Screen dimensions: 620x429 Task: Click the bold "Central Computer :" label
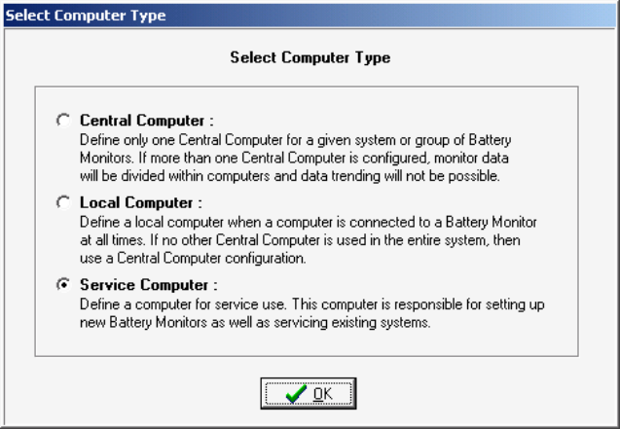[x=145, y=121]
